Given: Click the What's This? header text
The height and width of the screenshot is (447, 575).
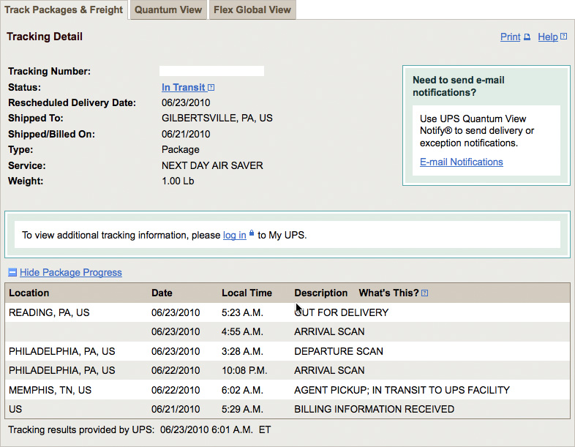Looking at the screenshot, I should tap(388, 293).
